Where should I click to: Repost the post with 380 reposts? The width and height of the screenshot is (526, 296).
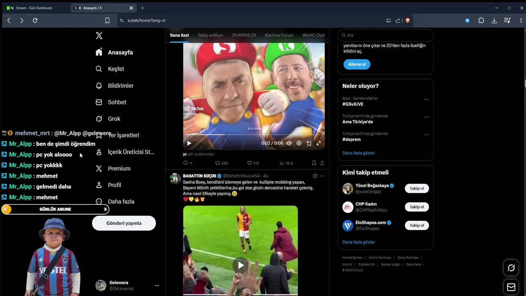click(221, 163)
